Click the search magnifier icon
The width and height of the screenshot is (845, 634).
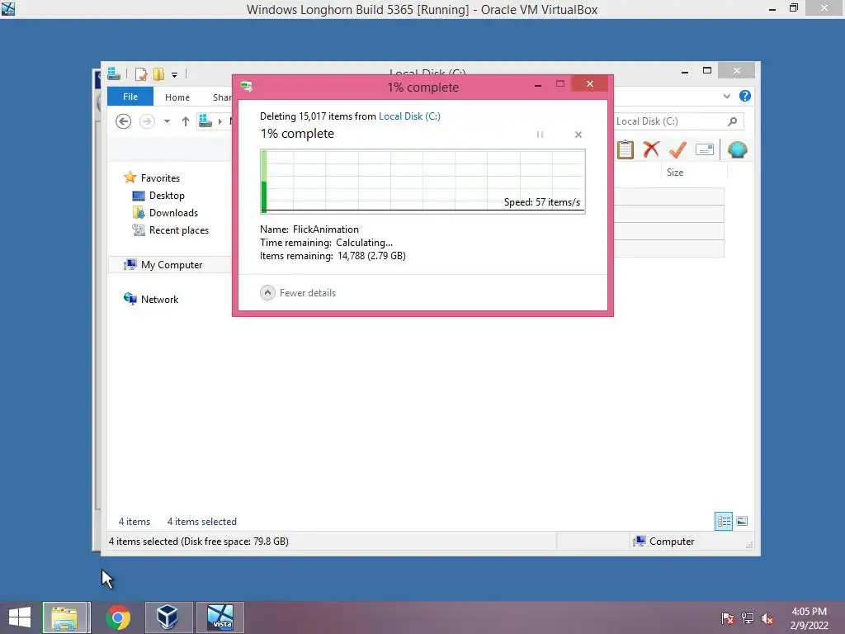[x=732, y=121]
